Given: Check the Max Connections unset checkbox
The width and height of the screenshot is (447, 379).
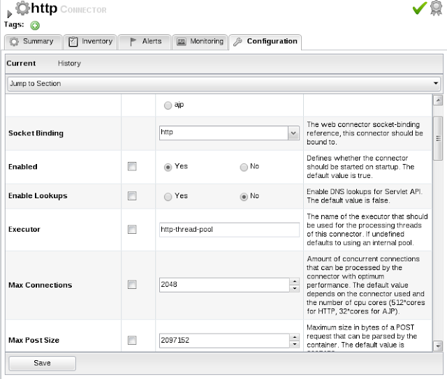Looking at the screenshot, I should tap(132, 285).
